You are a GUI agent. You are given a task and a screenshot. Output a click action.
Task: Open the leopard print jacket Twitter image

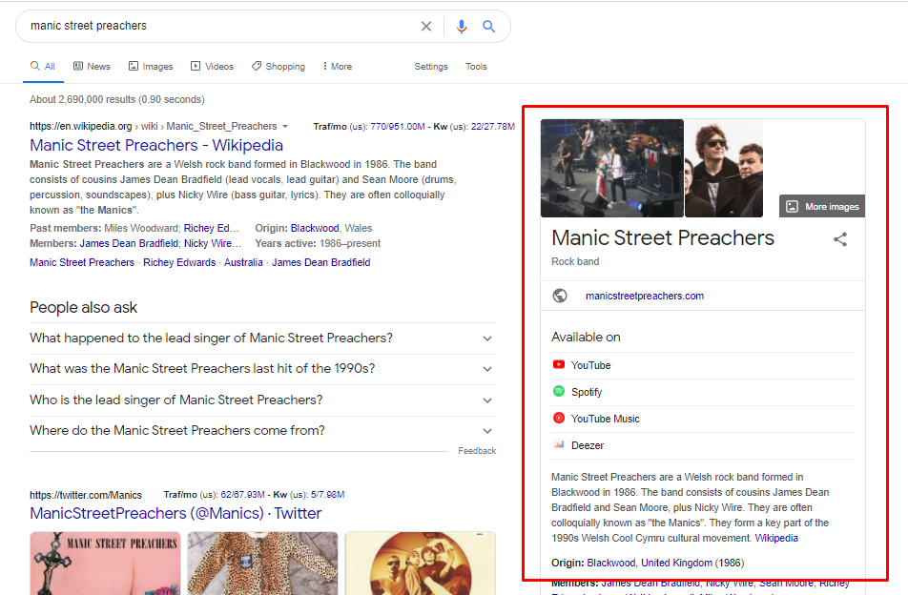[262, 564]
